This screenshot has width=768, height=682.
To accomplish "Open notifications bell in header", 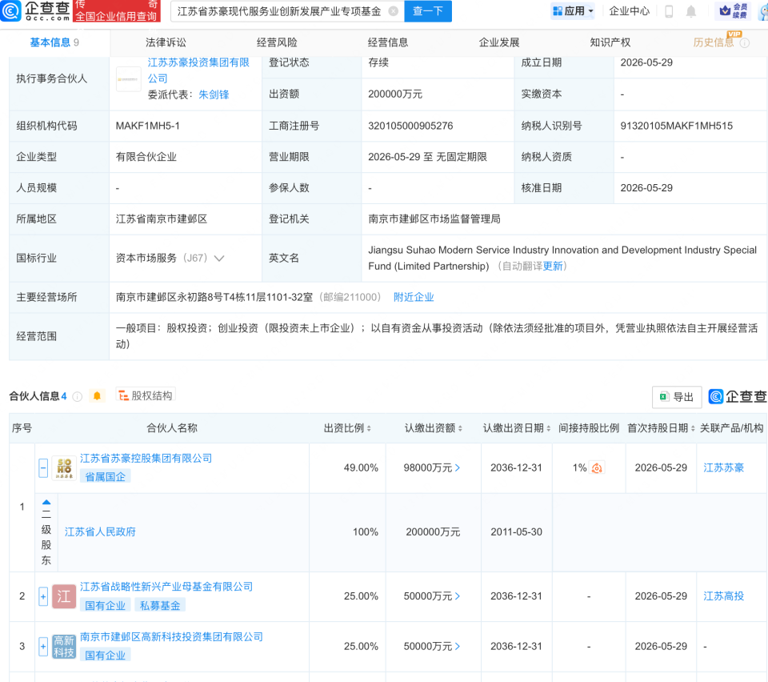I will click(690, 11).
